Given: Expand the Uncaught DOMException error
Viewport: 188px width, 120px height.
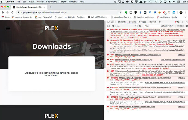Looking at the screenshot, I should (110, 40).
